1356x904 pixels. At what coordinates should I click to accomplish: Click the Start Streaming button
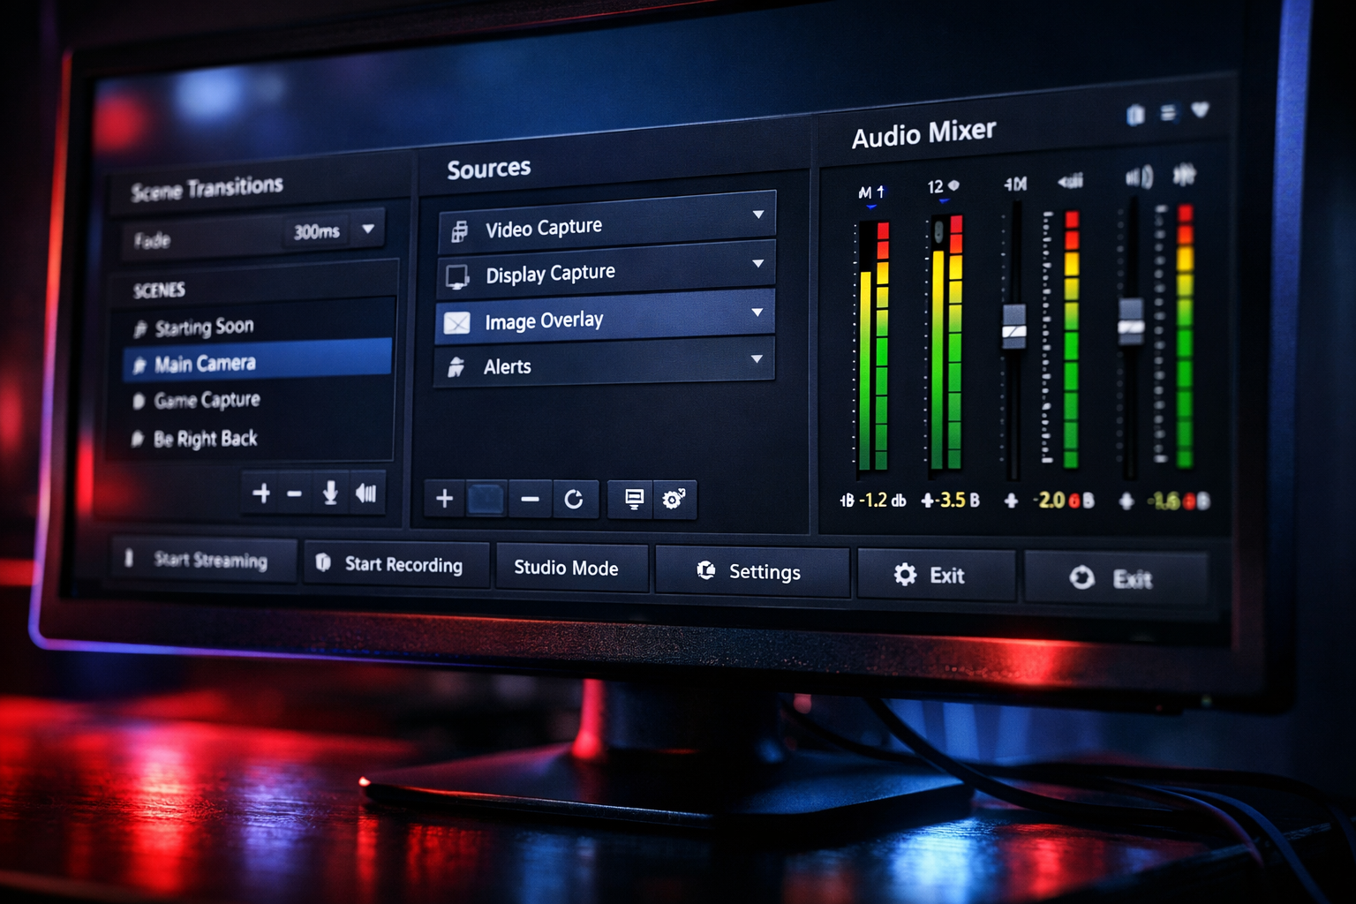204,560
